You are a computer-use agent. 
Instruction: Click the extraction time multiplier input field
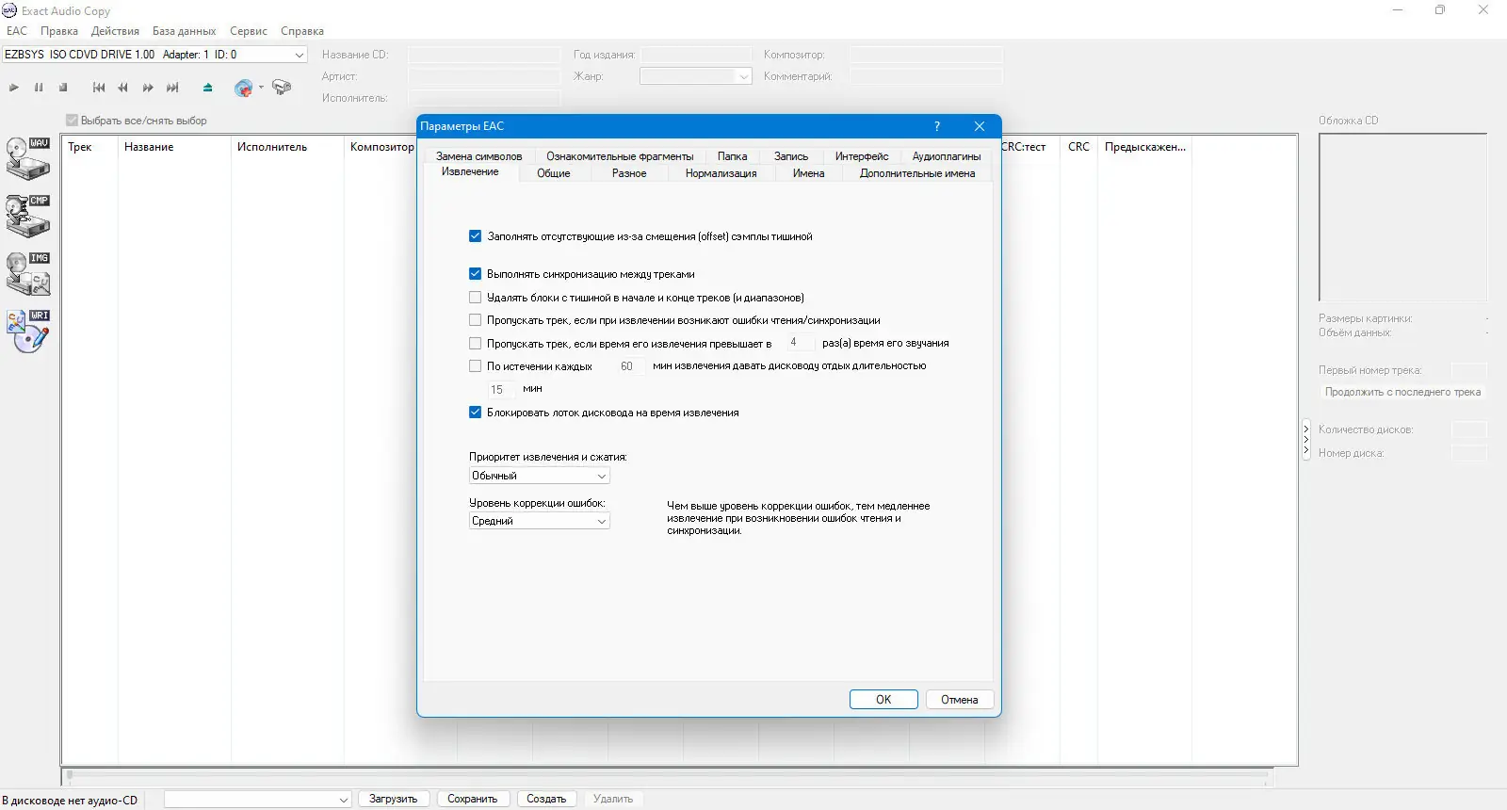pos(798,343)
